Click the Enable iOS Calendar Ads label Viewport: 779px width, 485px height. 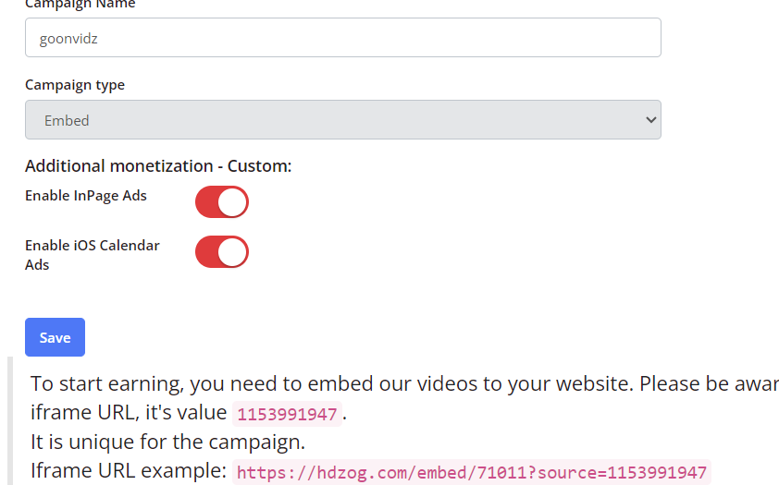pyautogui.click(x=93, y=255)
